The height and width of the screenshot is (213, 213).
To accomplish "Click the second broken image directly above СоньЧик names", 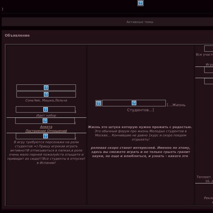I will pyautogui.click(x=46, y=94).
